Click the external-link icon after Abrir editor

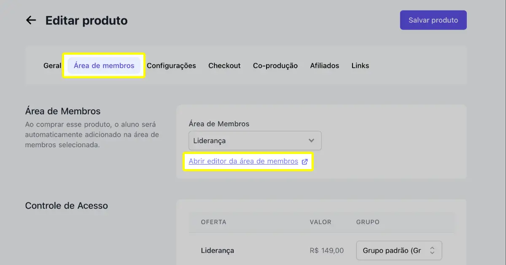coord(305,161)
